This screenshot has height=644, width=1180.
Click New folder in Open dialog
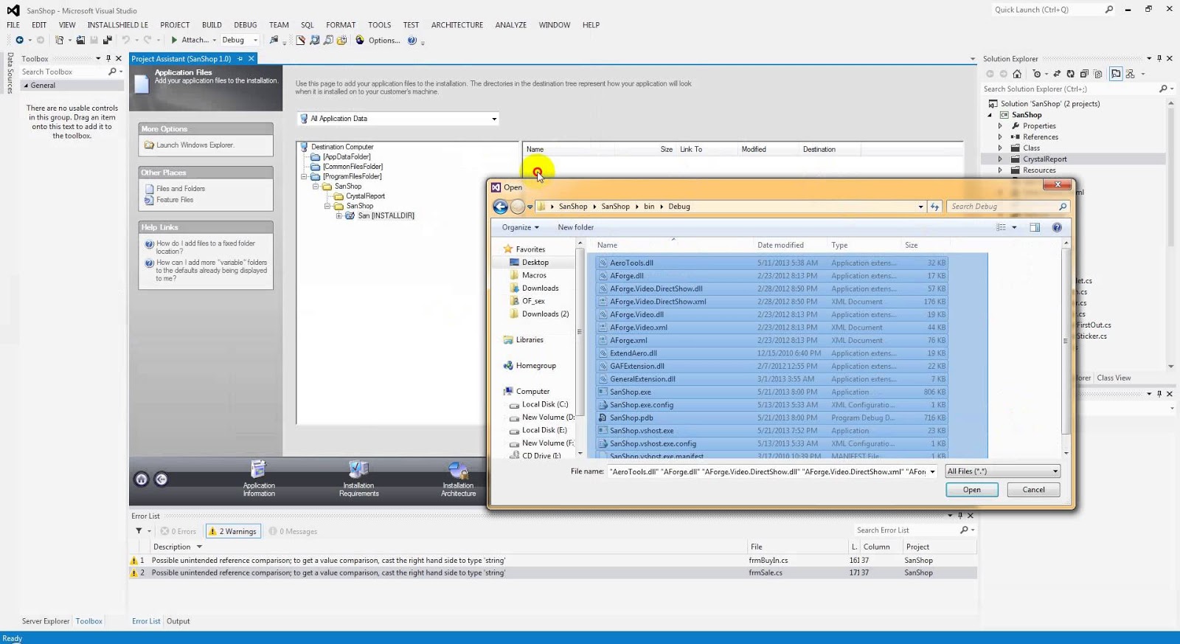(x=575, y=227)
